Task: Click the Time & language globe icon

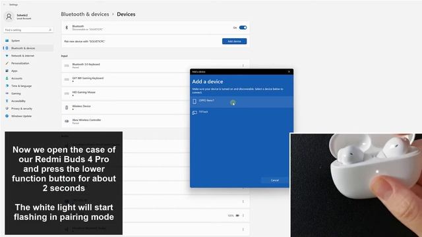Action: point(7,86)
